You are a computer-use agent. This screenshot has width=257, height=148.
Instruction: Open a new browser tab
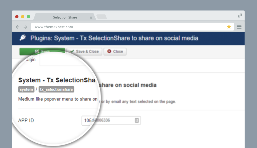(102, 17)
